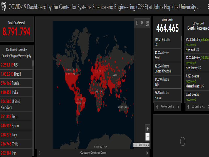Open the map bookmarks icon
The height and width of the screenshot is (157, 209).
coord(137,23)
